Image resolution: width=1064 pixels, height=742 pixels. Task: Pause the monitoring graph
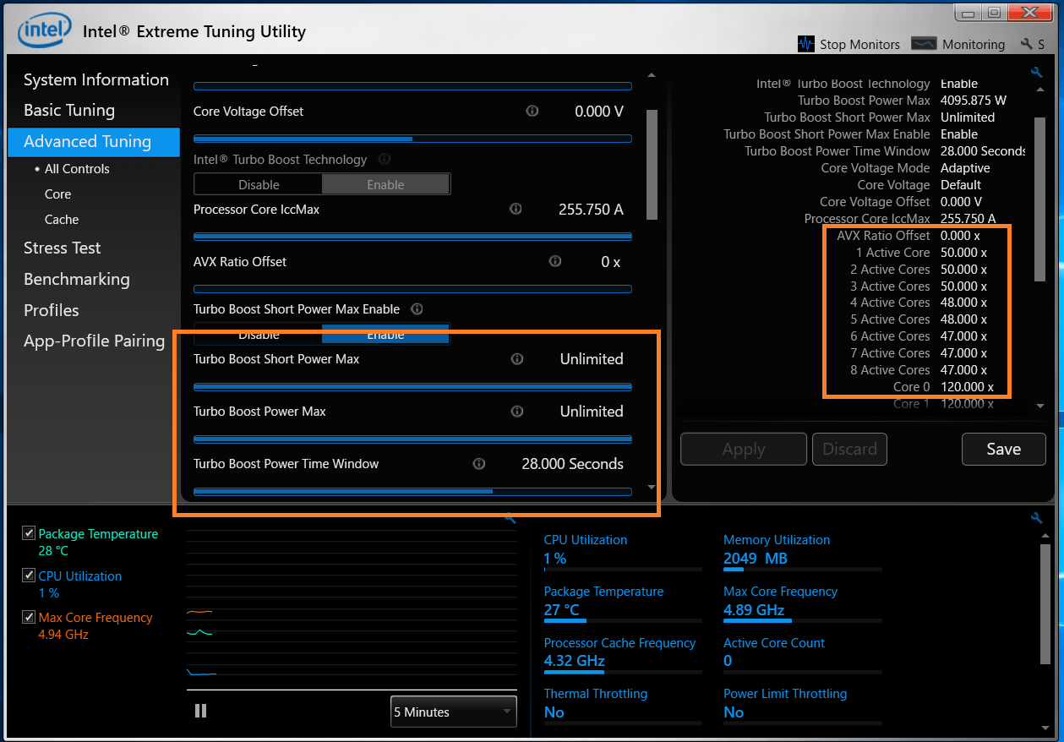(200, 711)
